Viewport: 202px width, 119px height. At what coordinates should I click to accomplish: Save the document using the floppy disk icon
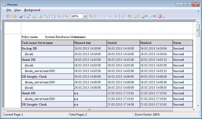[x=21, y=16]
